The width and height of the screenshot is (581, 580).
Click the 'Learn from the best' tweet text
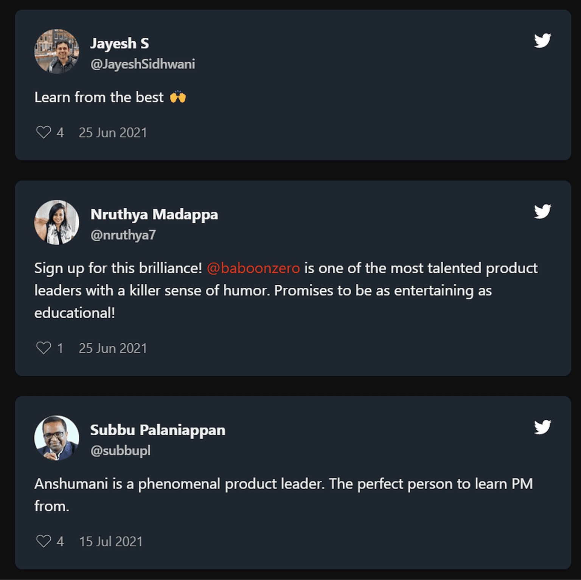(99, 98)
